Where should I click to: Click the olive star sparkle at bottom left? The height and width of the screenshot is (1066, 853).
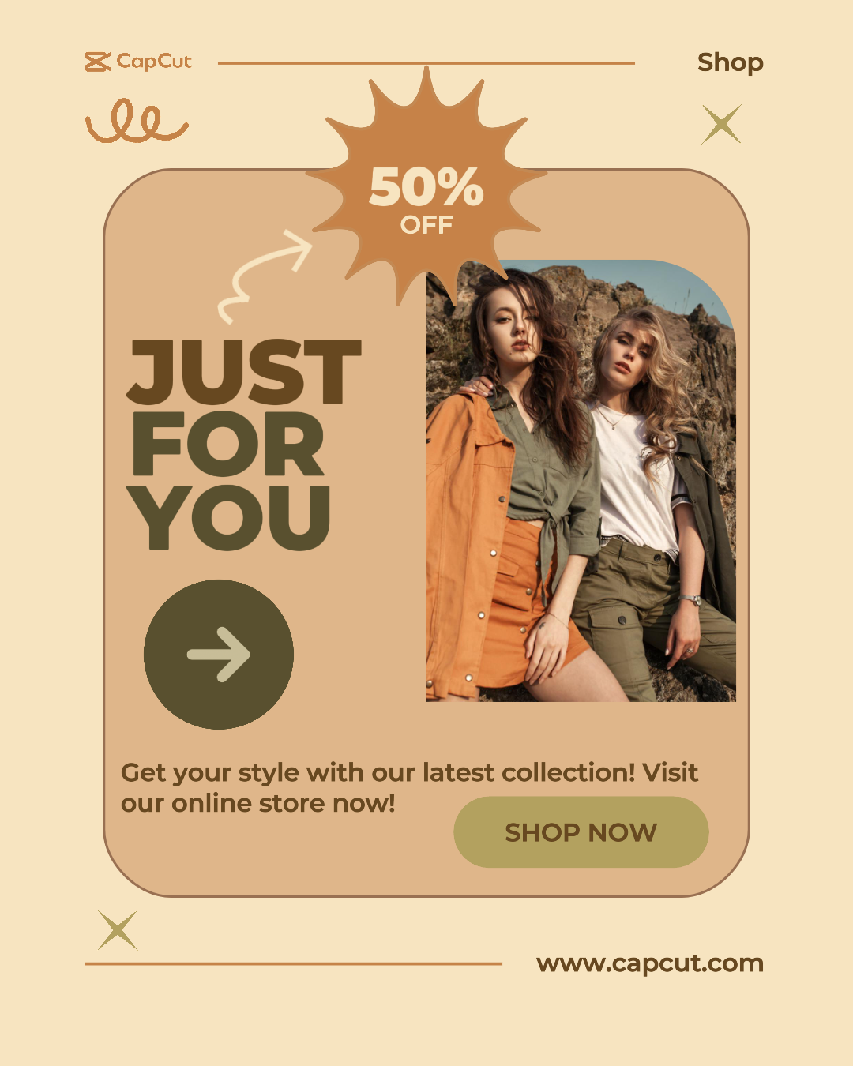[x=118, y=929]
